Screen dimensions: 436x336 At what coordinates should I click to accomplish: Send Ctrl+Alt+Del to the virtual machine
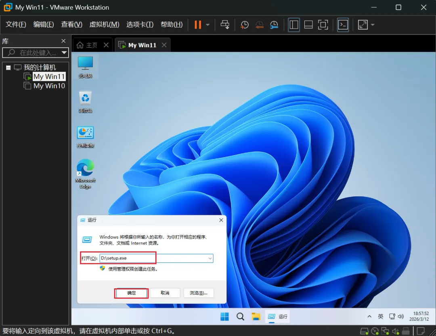point(225,25)
